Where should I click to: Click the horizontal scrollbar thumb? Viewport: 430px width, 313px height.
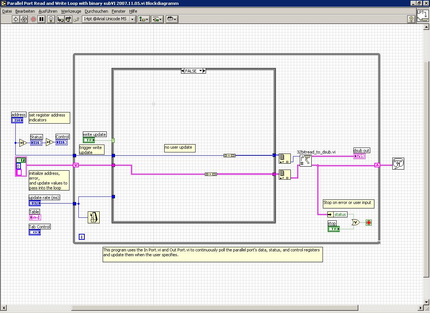(215, 308)
